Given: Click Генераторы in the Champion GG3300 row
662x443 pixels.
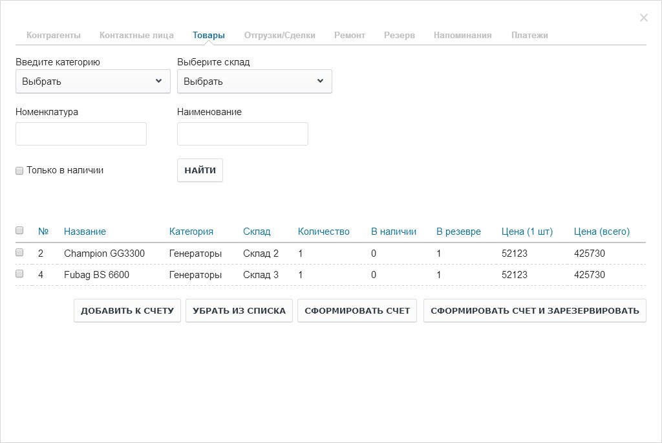Looking at the screenshot, I should [195, 254].
